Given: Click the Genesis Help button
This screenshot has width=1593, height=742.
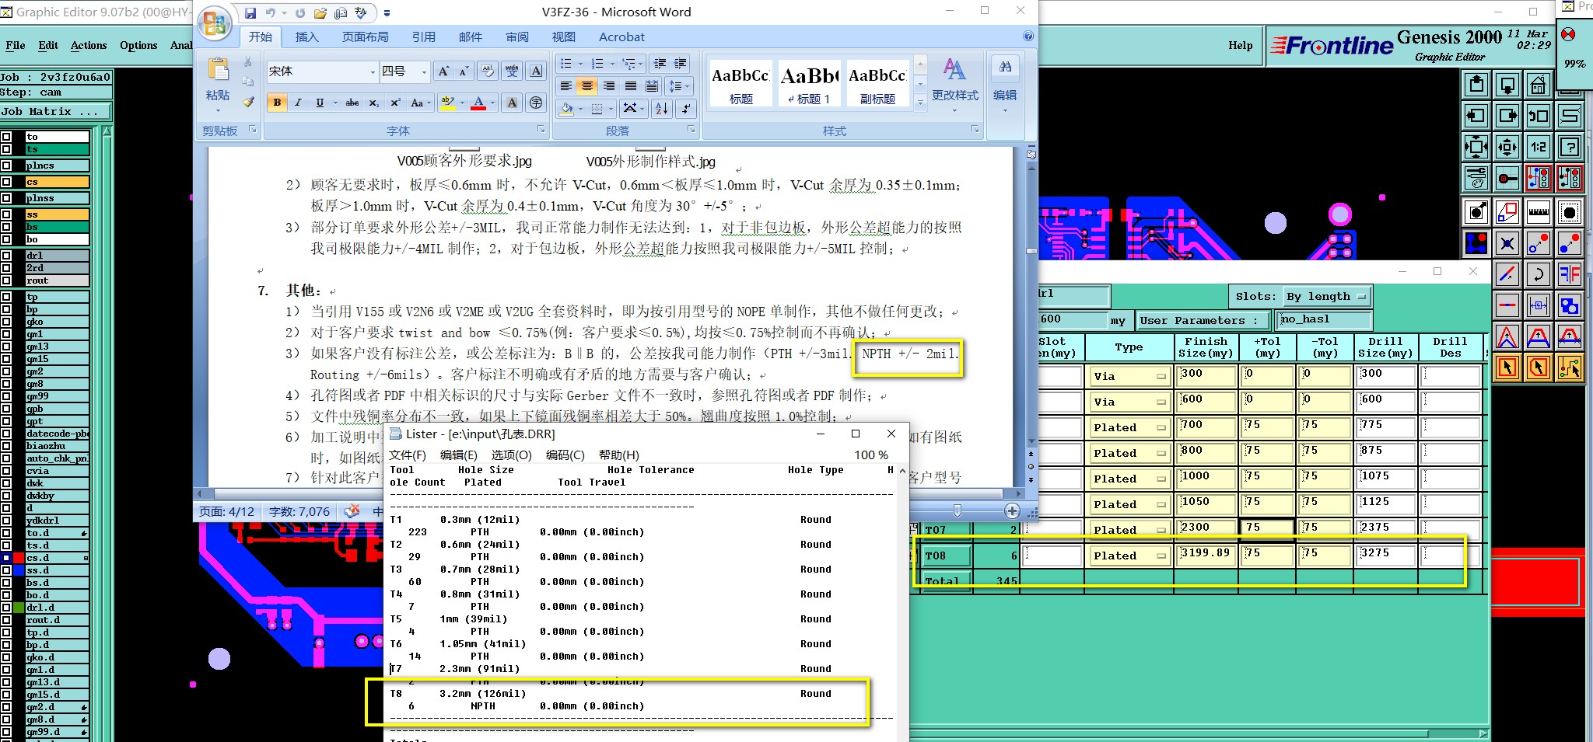Looking at the screenshot, I should [x=1241, y=45].
